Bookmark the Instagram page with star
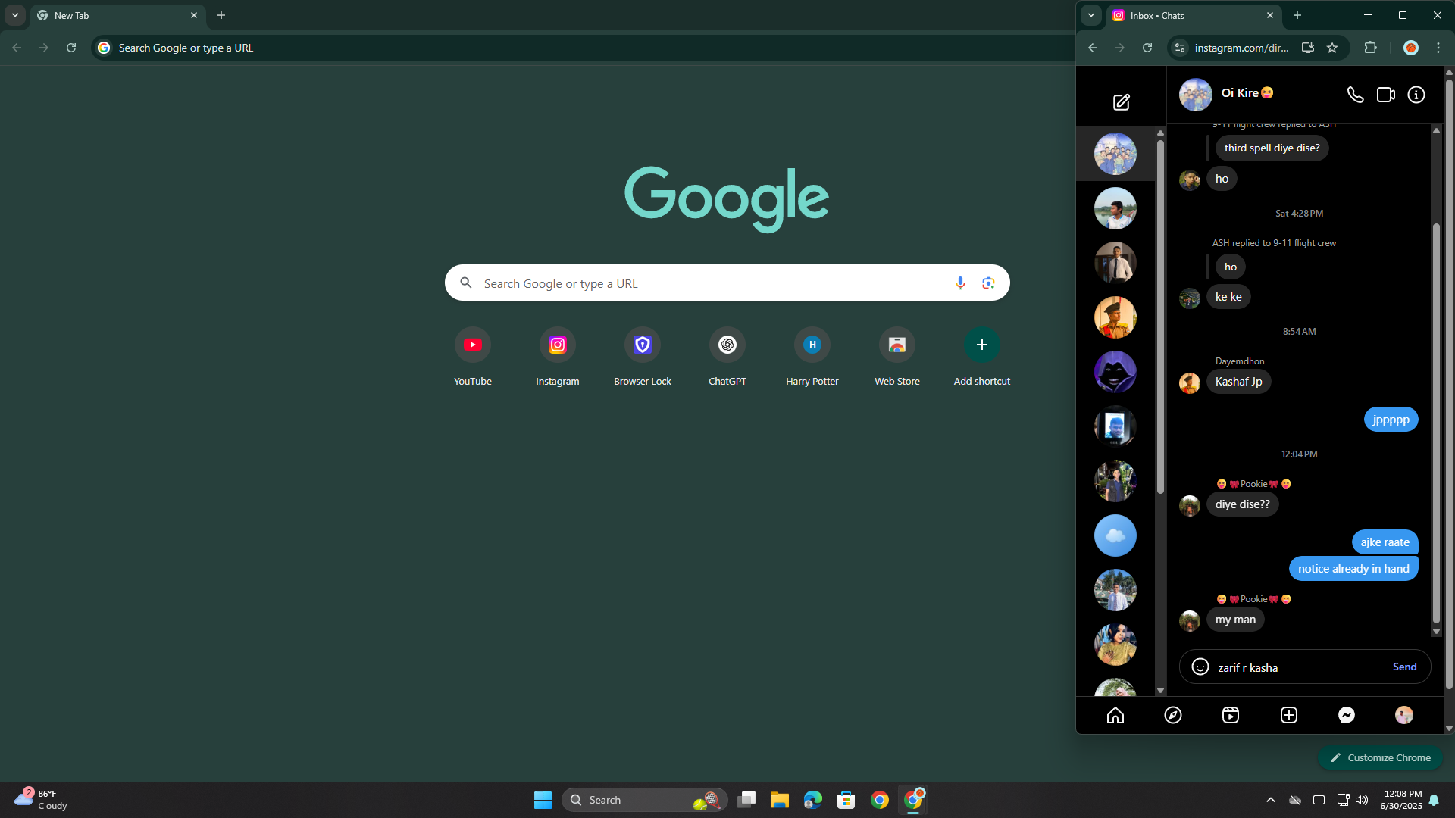 (x=1332, y=48)
